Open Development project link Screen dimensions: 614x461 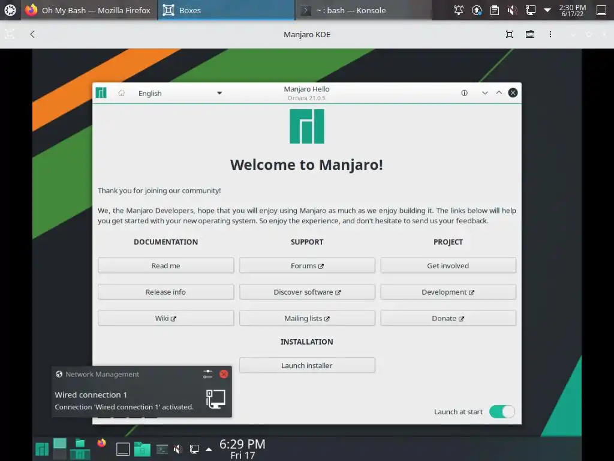click(448, 292)
